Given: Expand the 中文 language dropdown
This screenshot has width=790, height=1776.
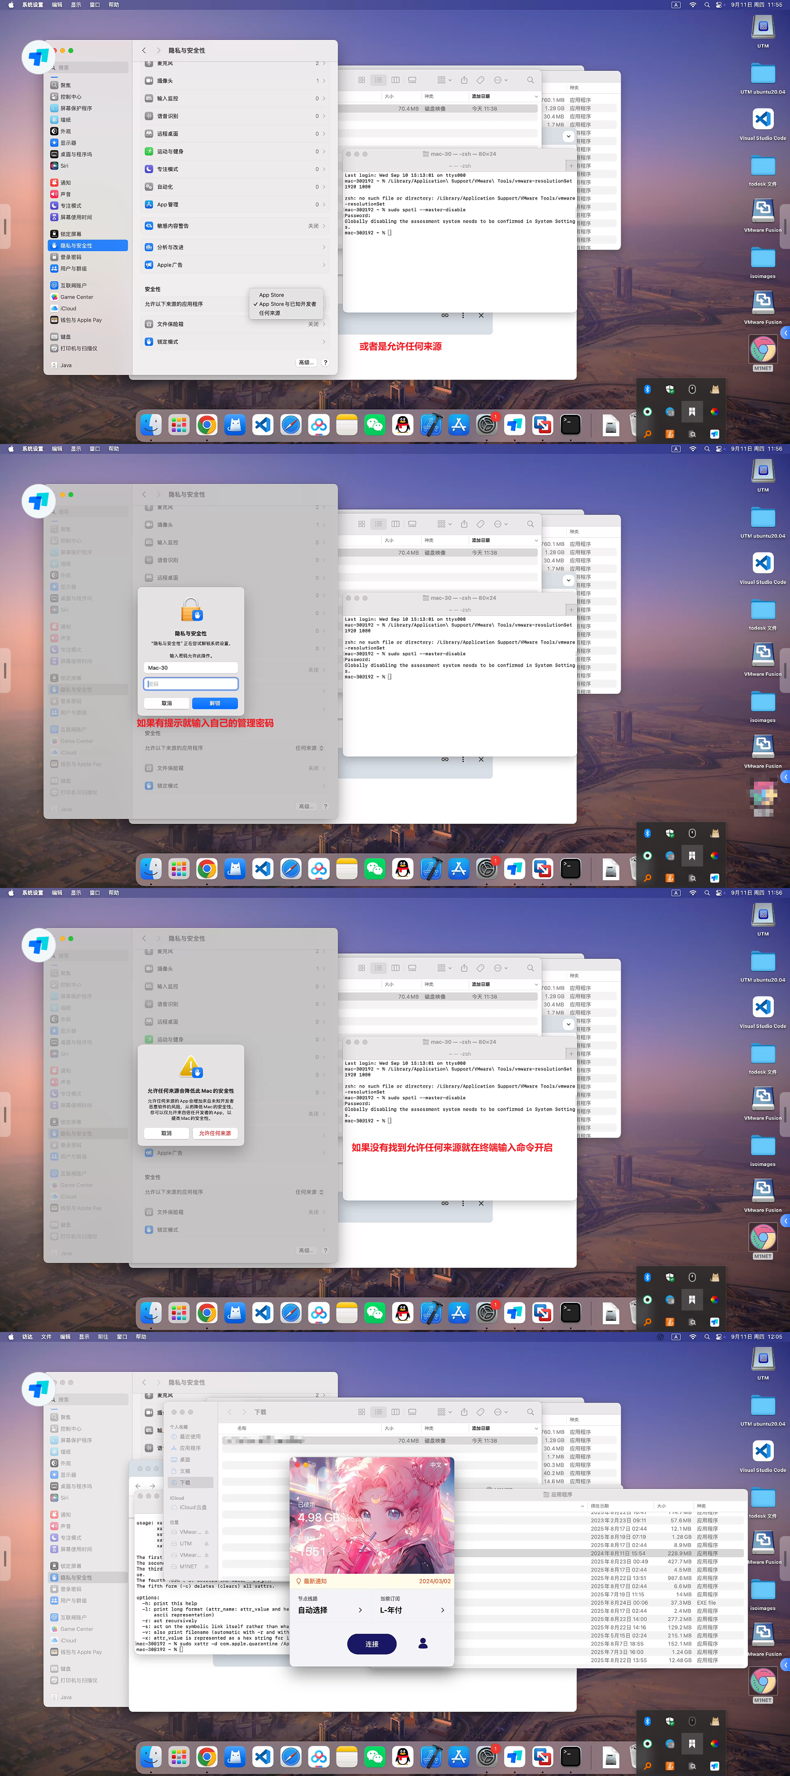Looking at the screenshot, I should pyautogui.click(x=438, y=1464).
